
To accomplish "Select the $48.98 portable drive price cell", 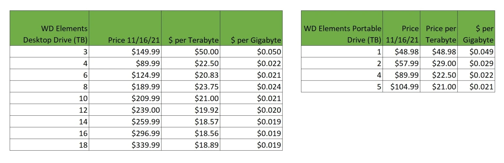I will click(x=406, y=52).
